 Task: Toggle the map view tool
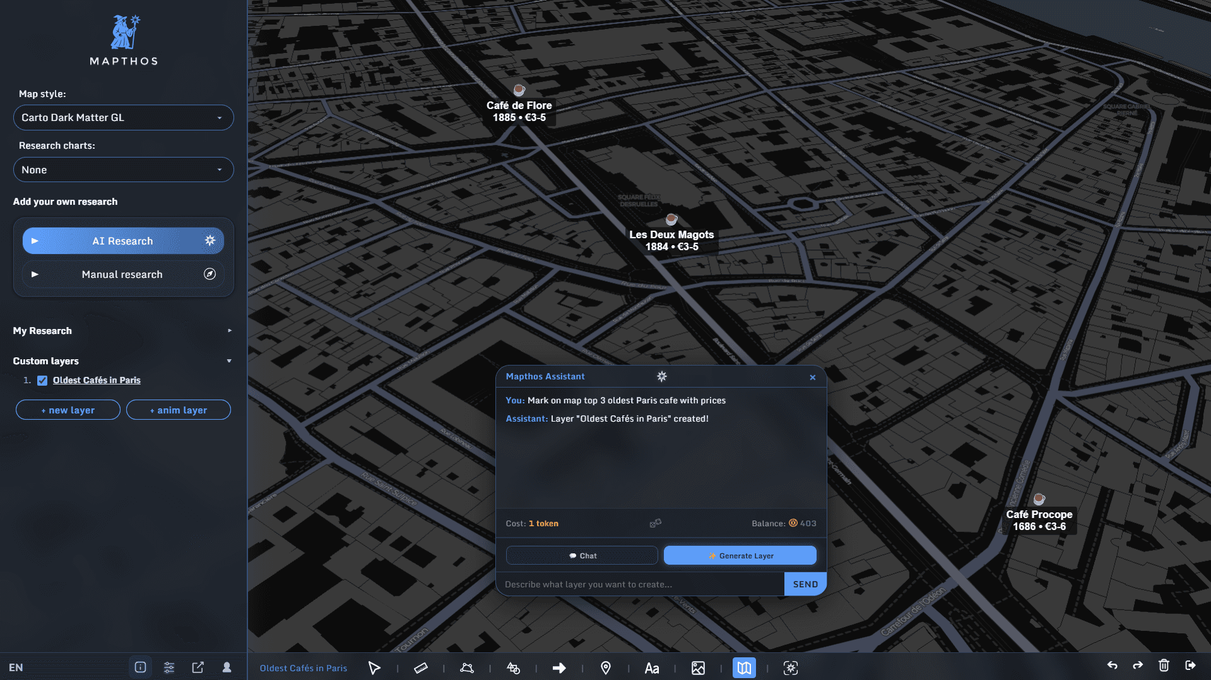point(744,668)
